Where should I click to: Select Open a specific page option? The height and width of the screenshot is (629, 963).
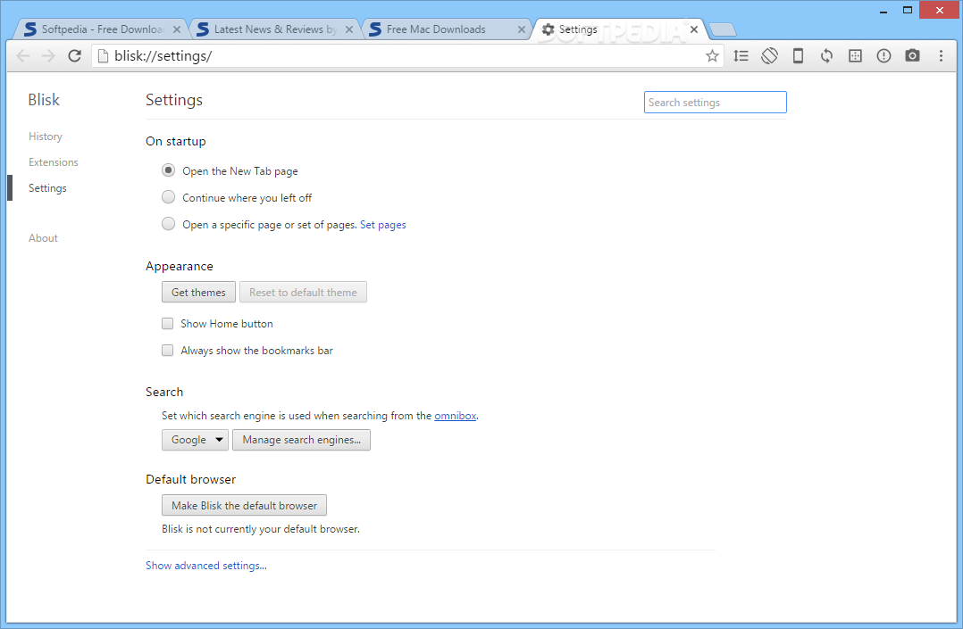point(168,224)
